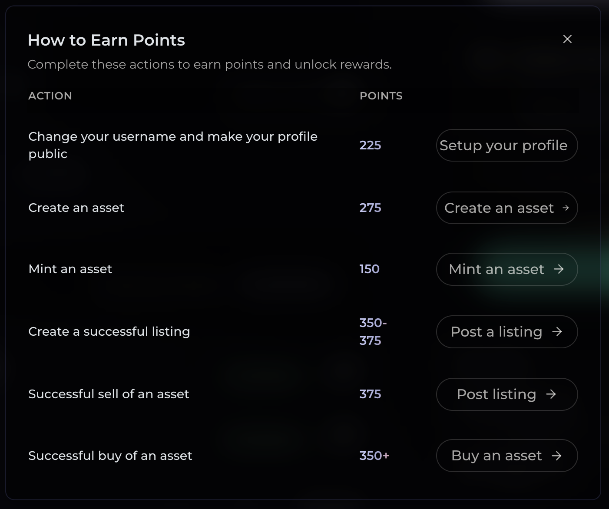Close the How to Earn Points dialog
The height and width of the screenshot is (509, 609).
coord(567,39)
